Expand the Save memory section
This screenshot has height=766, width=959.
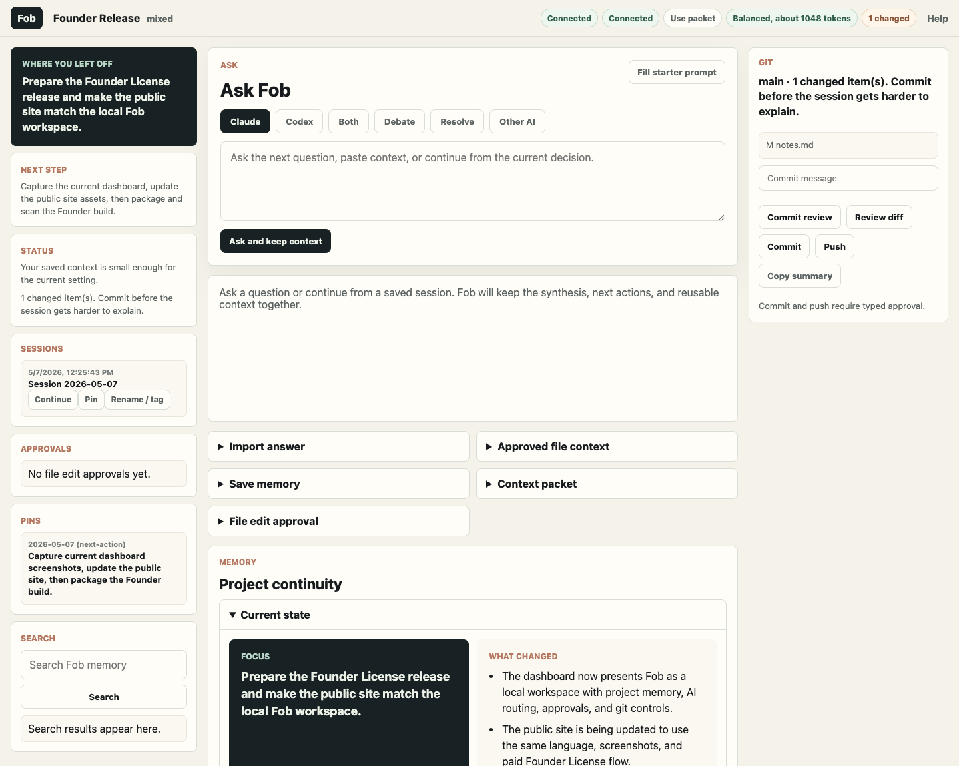pyautogui.click(x=338, y=484)
